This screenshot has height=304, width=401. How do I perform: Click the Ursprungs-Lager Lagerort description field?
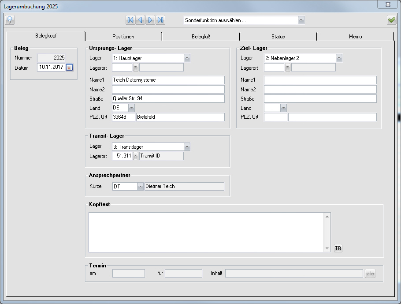click(161, 68)
